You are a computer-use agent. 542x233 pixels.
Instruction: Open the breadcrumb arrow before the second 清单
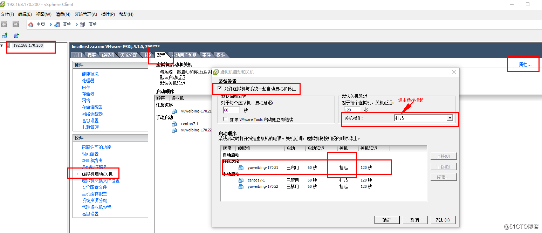click(77, 25)
